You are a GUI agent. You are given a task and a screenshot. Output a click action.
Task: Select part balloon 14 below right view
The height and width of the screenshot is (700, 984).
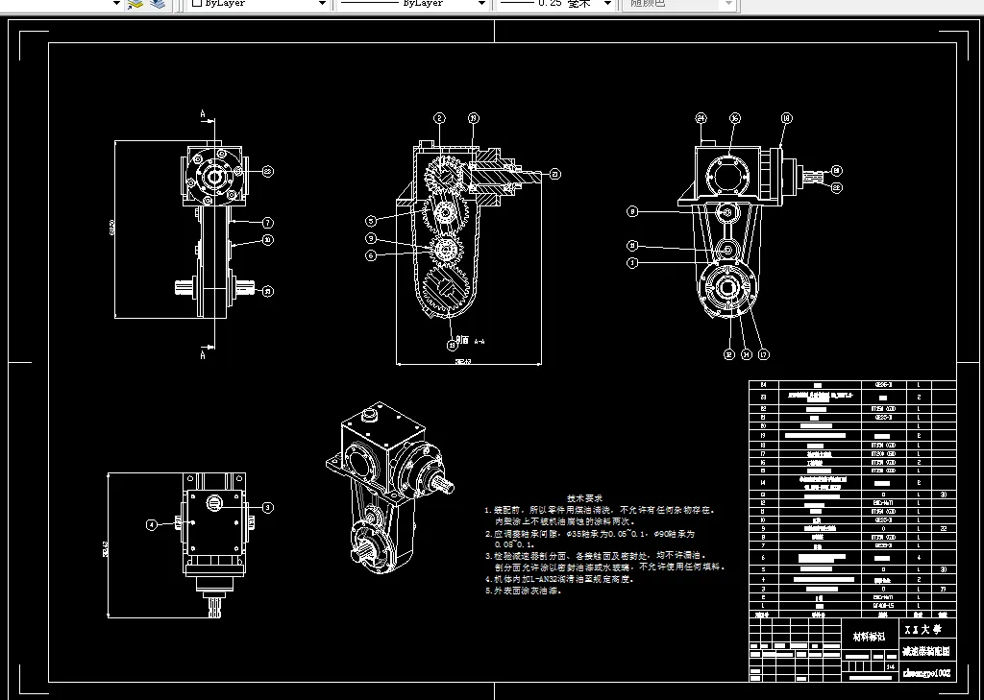point(746,354)
